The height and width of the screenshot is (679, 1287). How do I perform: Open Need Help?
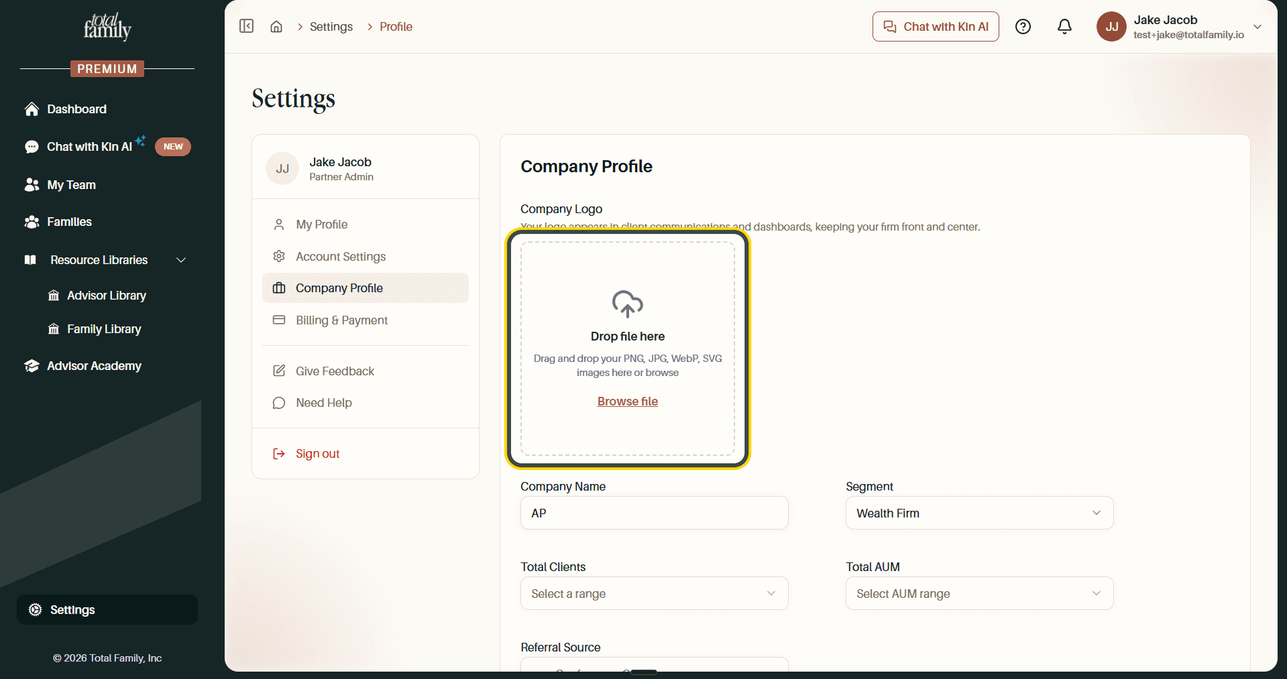(x=366, y=403)
